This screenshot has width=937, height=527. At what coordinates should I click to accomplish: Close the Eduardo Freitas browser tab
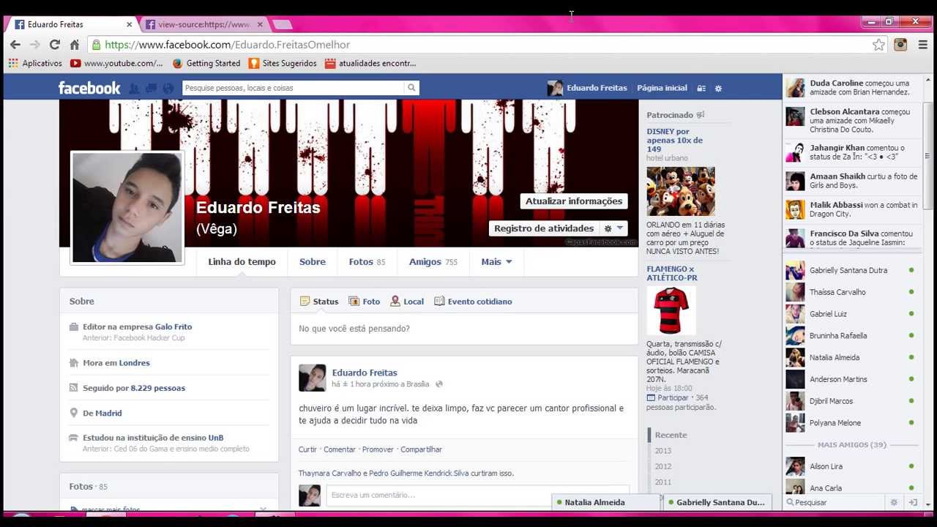129,24
